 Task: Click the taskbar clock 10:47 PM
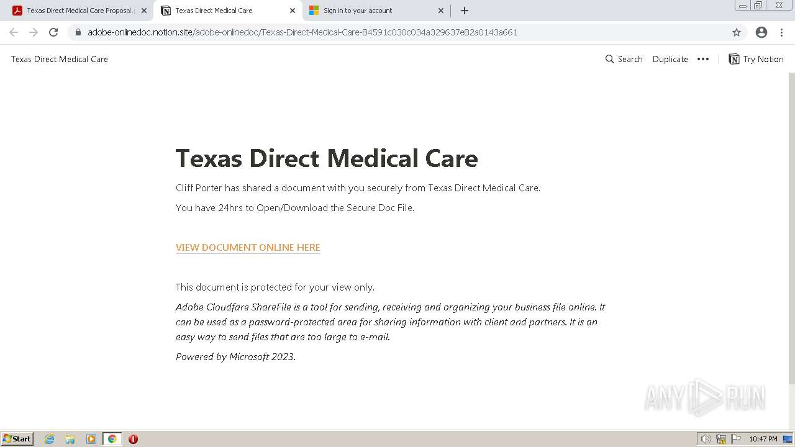pos(763,439)
